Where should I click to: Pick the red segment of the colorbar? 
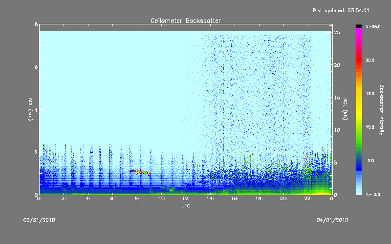tap(359, 61)
